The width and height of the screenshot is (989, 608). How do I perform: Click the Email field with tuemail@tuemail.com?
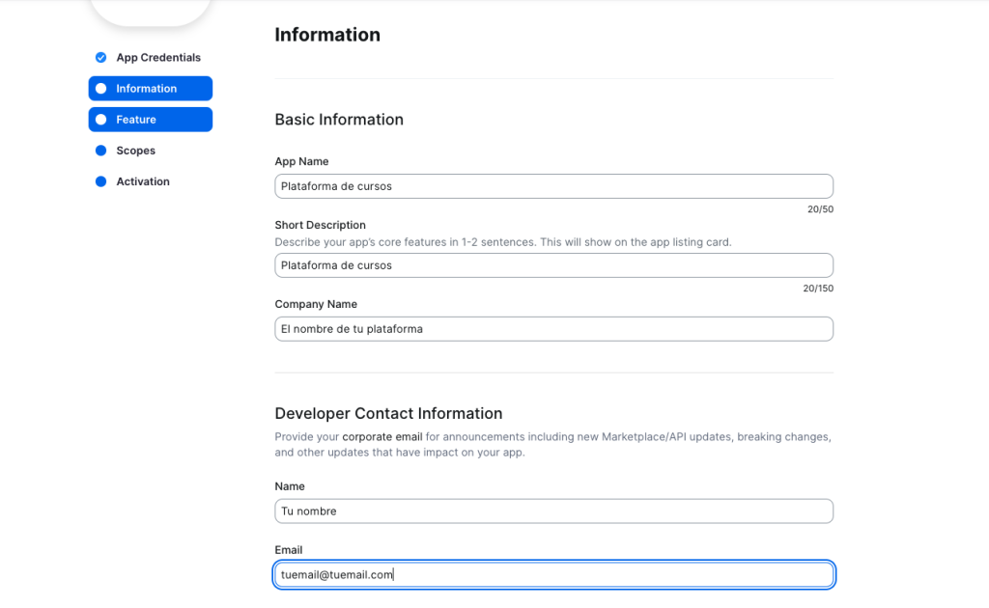pos(553,575)
